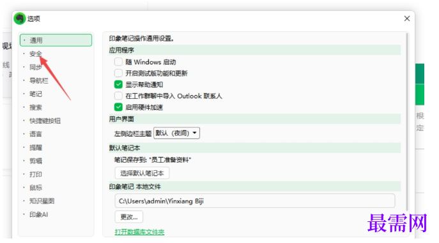Go to 鼠标 settings
Image resolution: width=439 pixels, height=243 pixels.
[36, 188]
